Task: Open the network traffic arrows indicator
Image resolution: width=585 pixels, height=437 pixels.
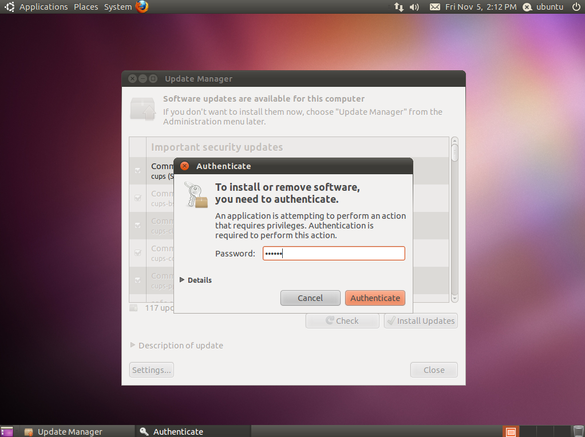Action: click(x=398, y=6)
